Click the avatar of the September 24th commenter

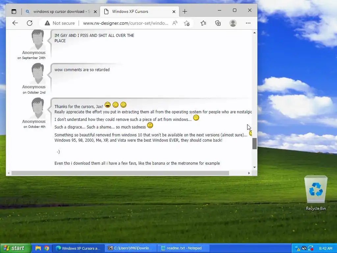click(x=38, y=40)
